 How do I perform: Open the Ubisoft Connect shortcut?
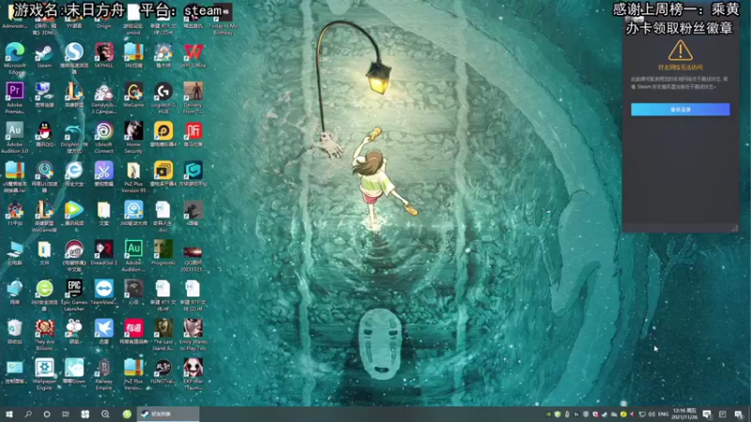pos(103,130)
